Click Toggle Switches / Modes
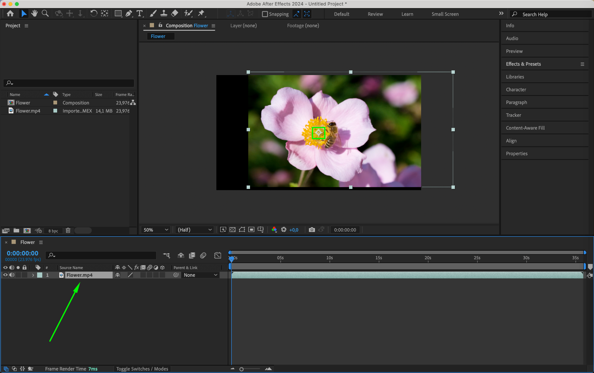Viewport: 594px width, 373px height. pyautogui.click(x=142, y=369)
